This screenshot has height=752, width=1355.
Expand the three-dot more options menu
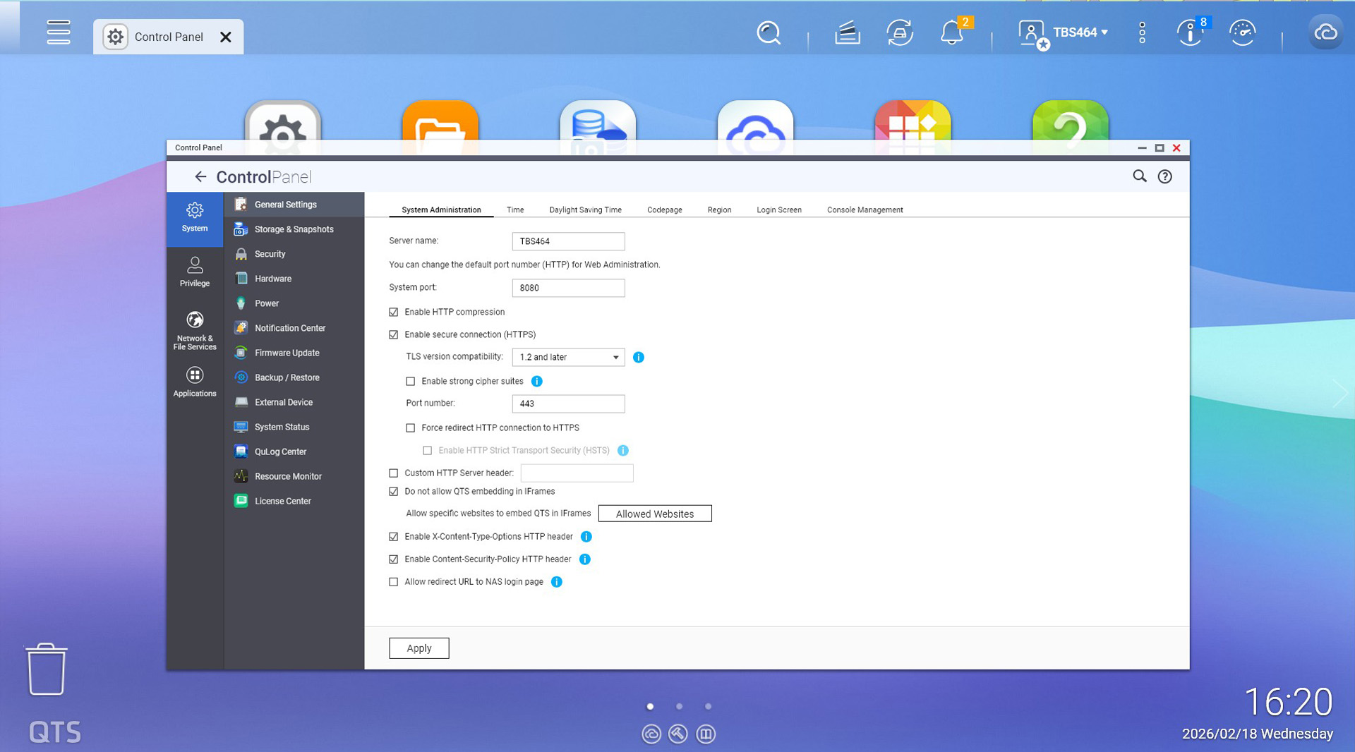point(1142,33)
